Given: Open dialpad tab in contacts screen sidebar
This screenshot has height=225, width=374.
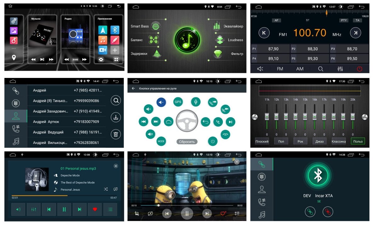Looking at the screenshot, I should coord(16,103).
